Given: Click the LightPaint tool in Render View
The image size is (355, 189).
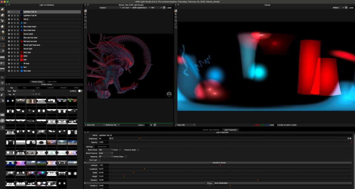Looking at the screenshot, I should tap(85, 11).
